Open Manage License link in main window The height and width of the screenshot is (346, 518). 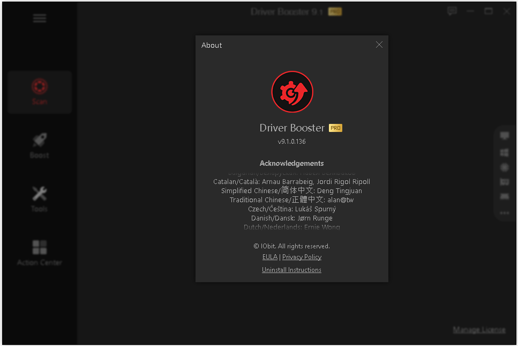pos(479,329)
